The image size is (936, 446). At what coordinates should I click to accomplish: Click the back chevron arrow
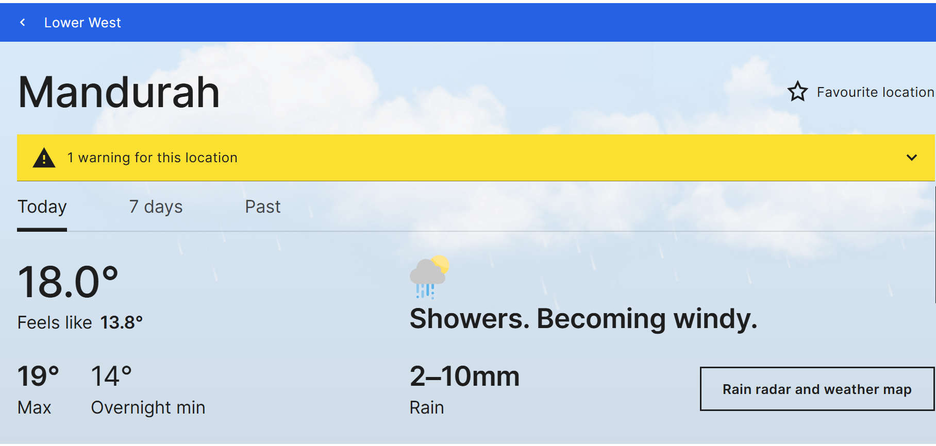(x=23, y=22)
